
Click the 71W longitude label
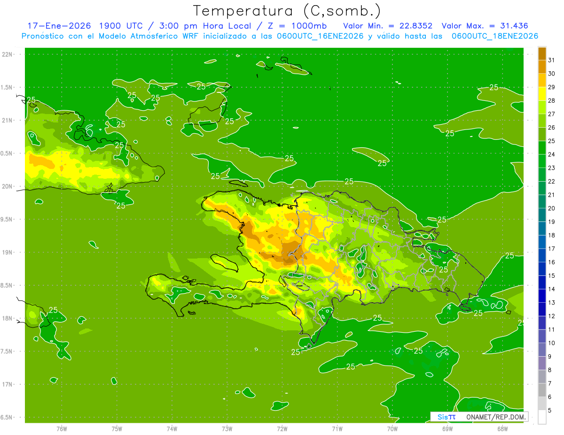337,429
